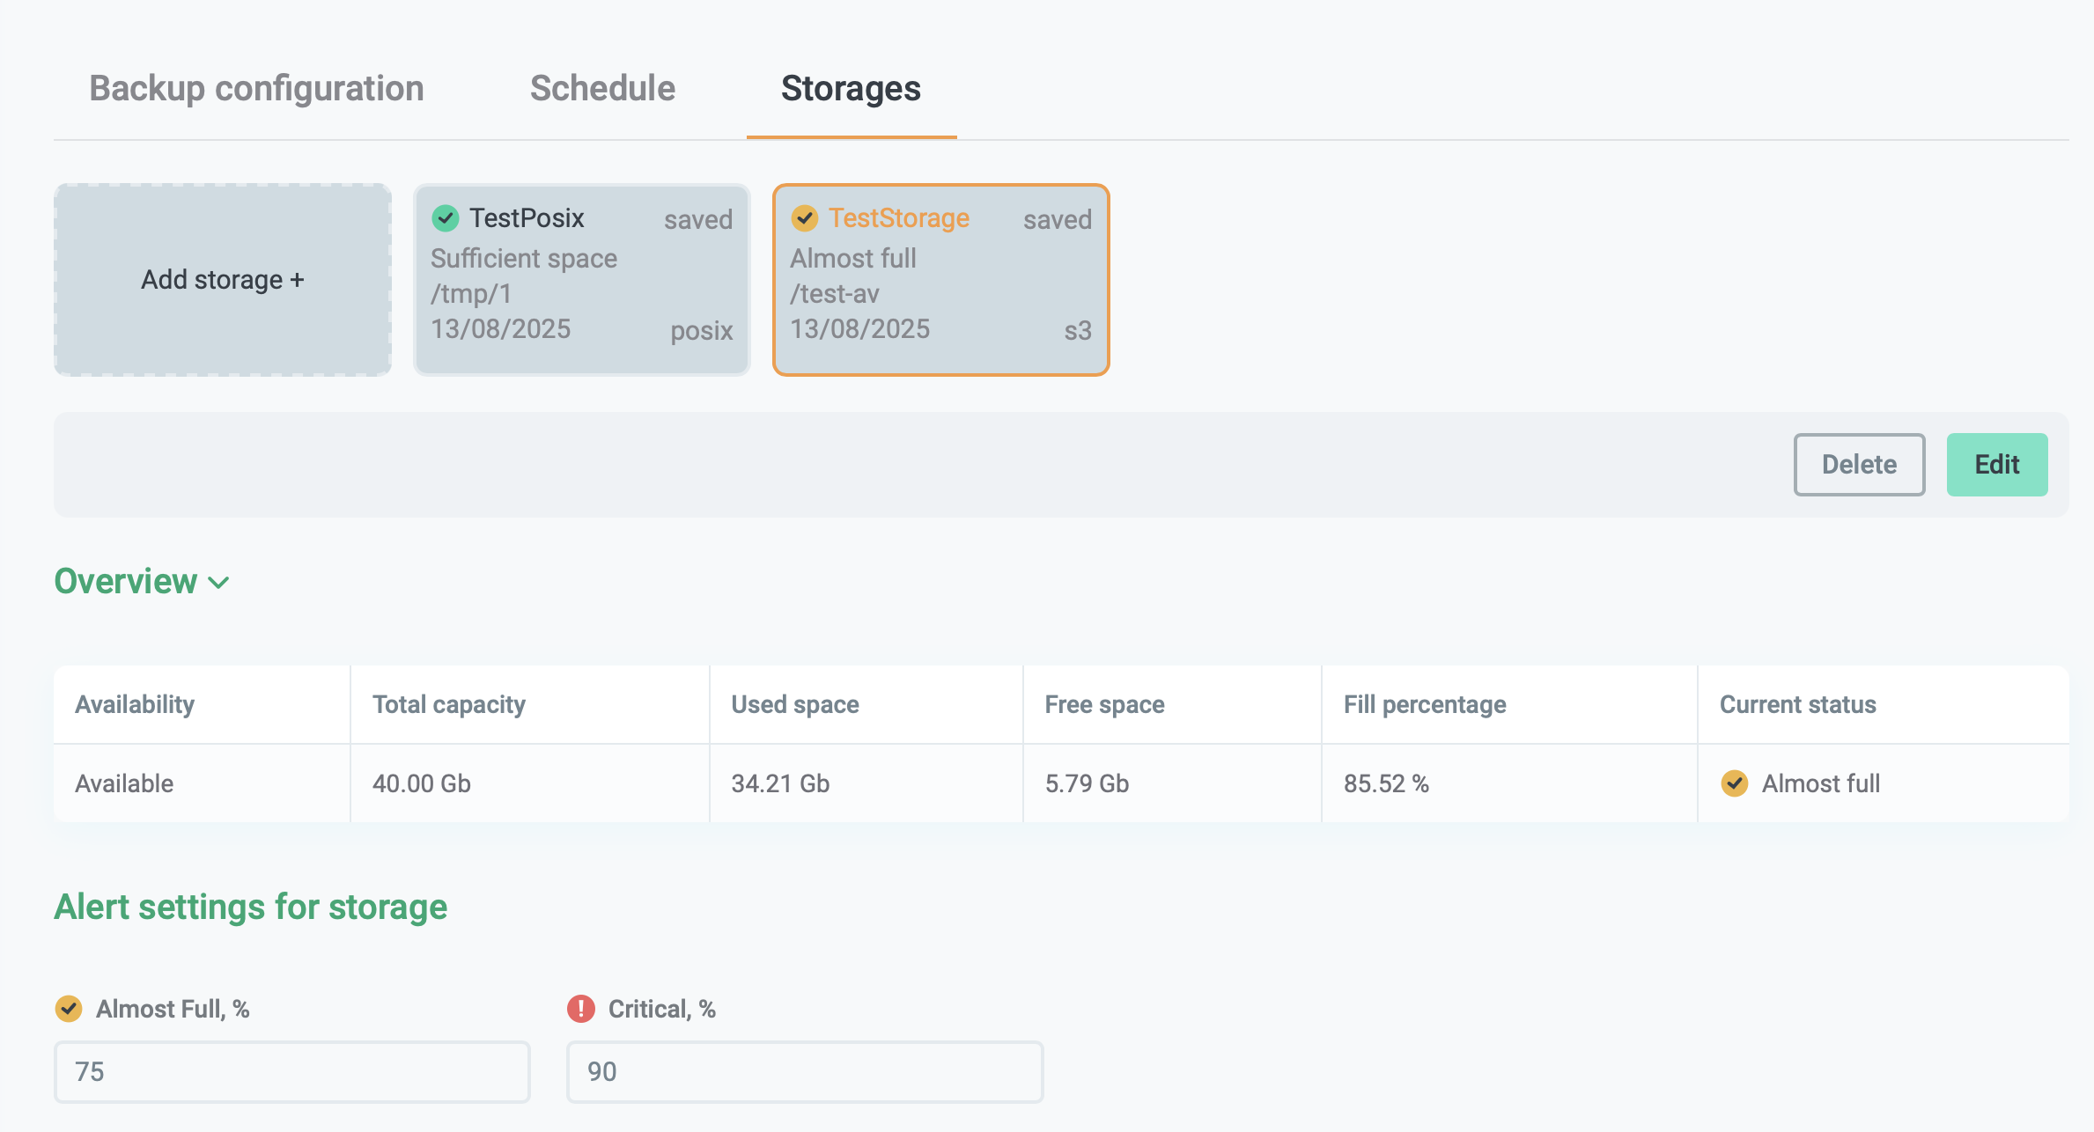Click the Edit button
This screenshot has height=1132, width=2094.
1996,464
